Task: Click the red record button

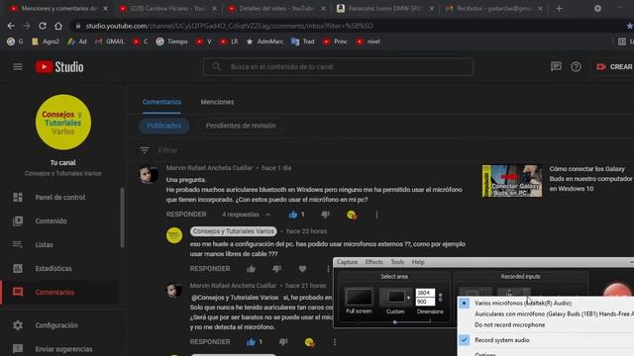Action: [617, 290]
